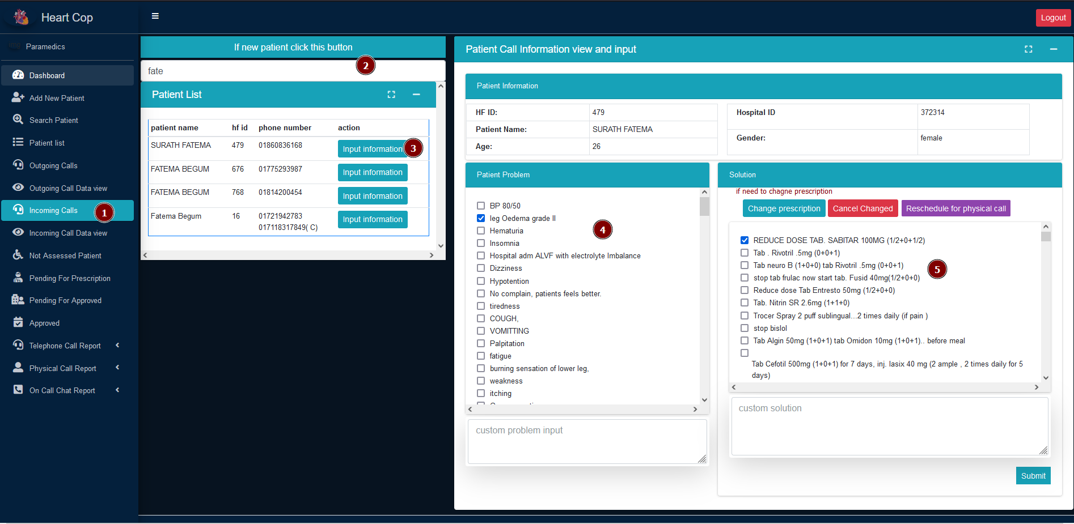Collapse the Patient List panel
1074x524 pixels.
point(416,95)
